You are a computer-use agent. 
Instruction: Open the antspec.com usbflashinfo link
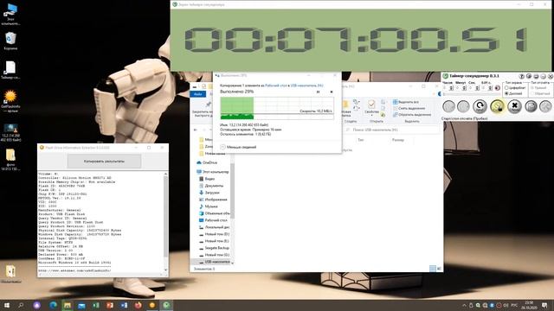click(x=74, y=270)
